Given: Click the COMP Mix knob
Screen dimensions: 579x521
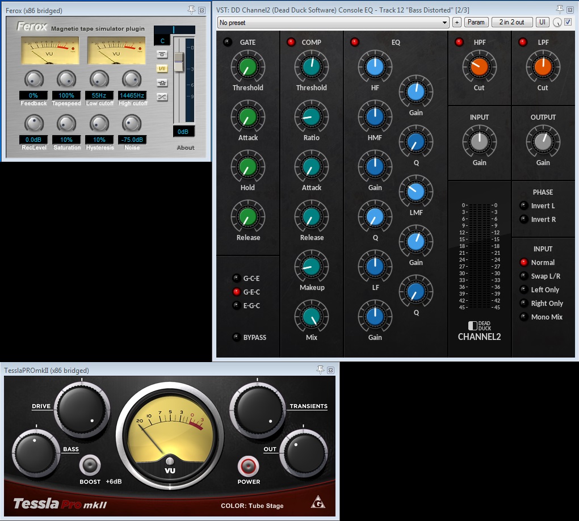Looking at the screenshot, I should [x=311, y=317].
